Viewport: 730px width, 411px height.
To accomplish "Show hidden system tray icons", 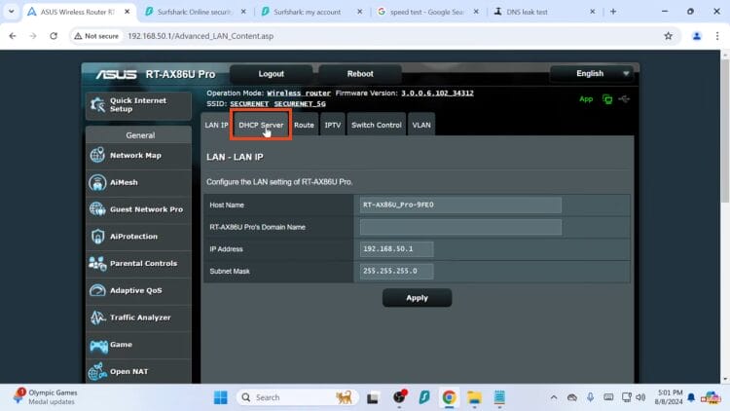I will coord(554,397).
